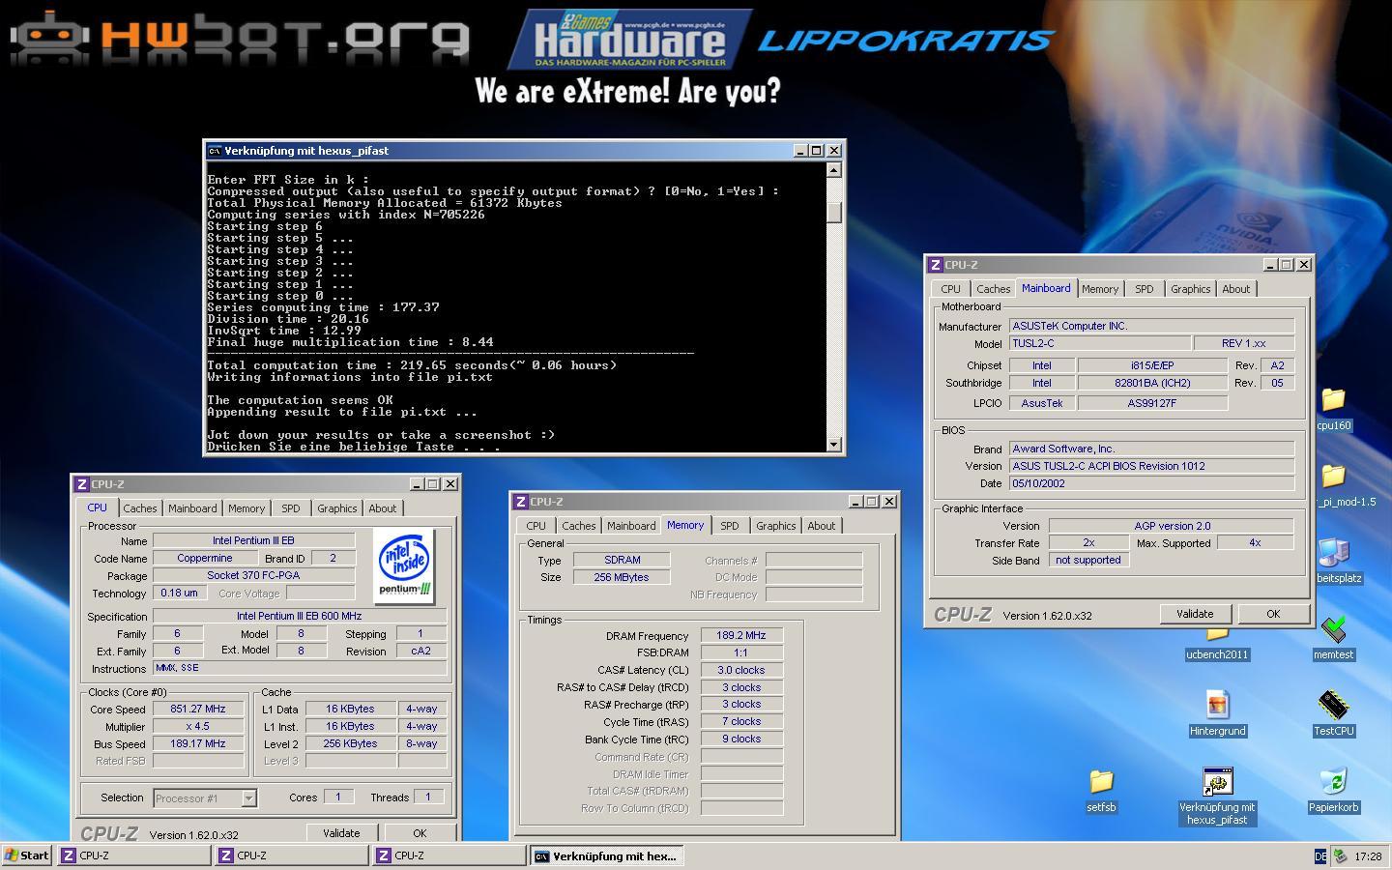Click the console window title bar icon
The image size is (1392, 870).
coord(215,151)
